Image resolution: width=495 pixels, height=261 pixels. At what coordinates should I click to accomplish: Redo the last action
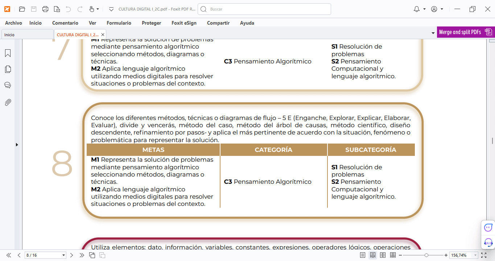point(80,9)
